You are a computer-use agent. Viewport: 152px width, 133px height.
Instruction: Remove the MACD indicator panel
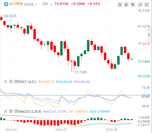6,111
